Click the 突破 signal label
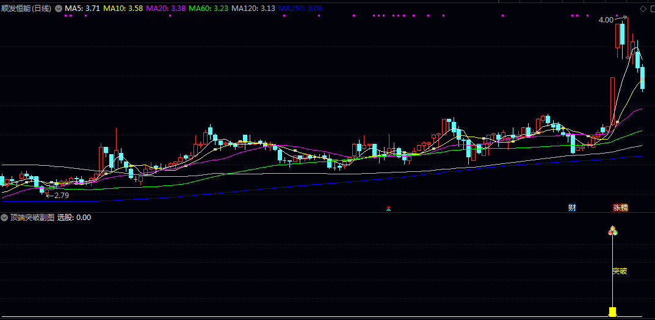 (620, 271)
